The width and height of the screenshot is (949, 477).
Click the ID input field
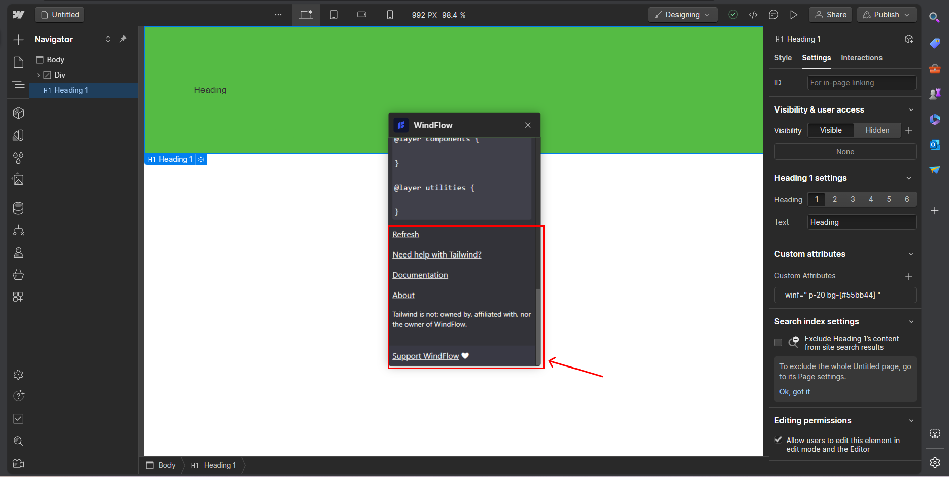click(861, 83)
